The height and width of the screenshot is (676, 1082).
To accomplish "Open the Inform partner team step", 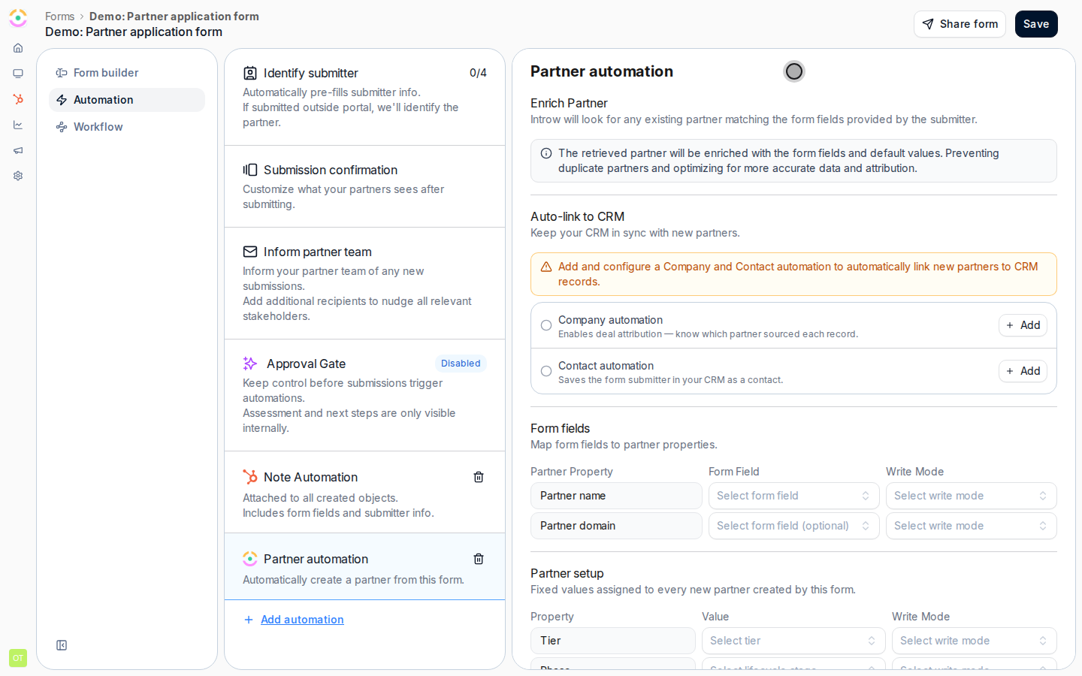I will [x=364, y=283].
